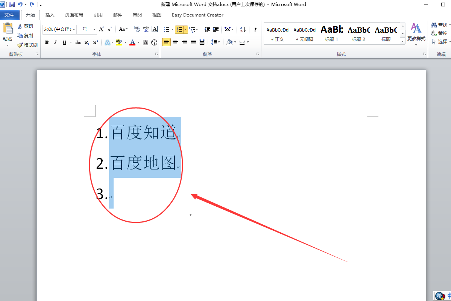Activate the Format Painter (格式刷)

coord(27,44)
